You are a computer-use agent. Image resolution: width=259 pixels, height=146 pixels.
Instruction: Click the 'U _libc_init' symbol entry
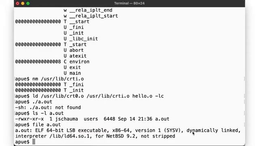tap(81, 39)
